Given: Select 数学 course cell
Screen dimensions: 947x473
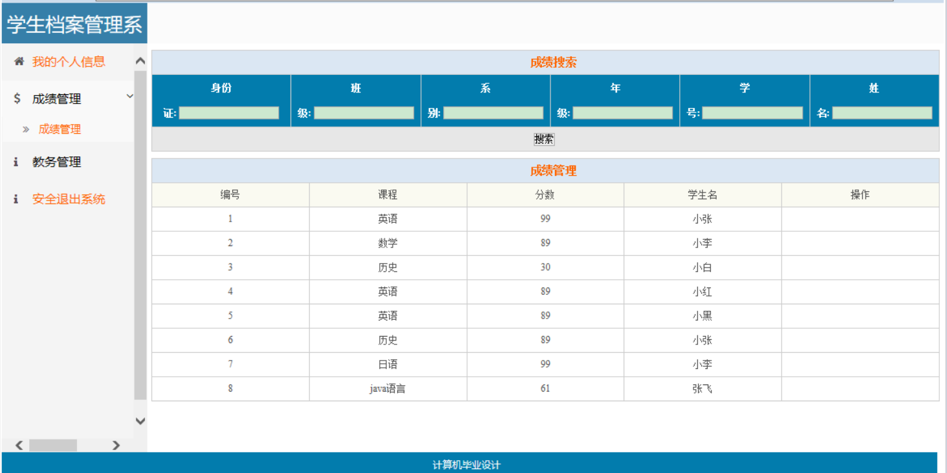Looking at the screenshot, I should (x=388, y=243).
